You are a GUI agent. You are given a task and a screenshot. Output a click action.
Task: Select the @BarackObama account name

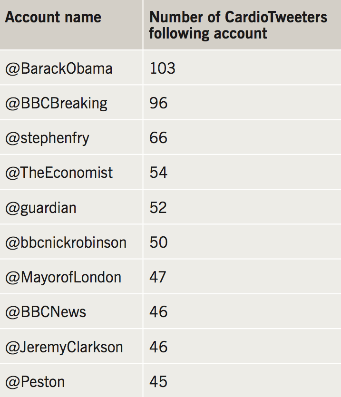[59, 68]
